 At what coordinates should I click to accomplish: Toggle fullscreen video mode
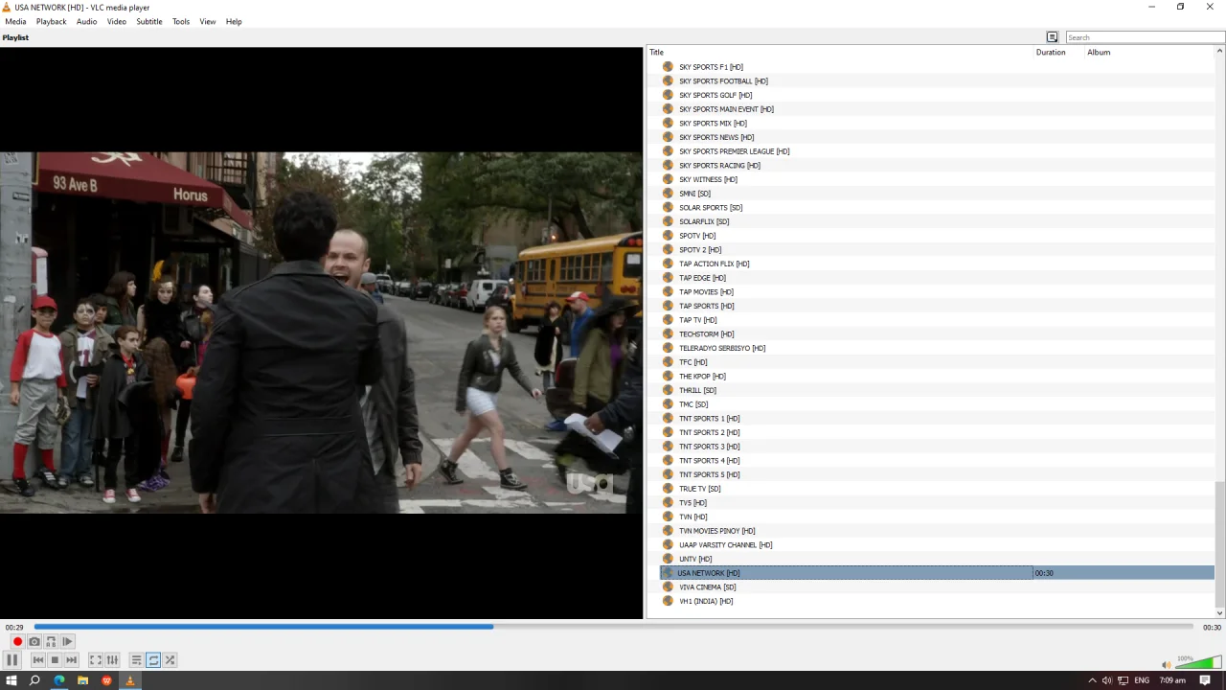[95, 659]
